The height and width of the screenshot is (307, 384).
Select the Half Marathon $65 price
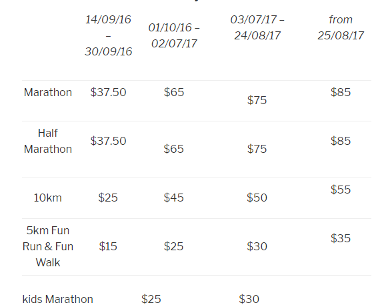coord(173,149)
